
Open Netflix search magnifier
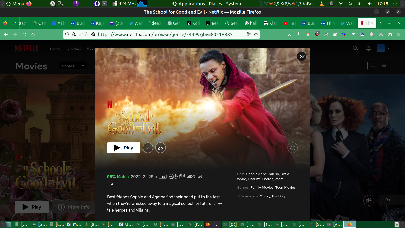(x=356, y=48)
